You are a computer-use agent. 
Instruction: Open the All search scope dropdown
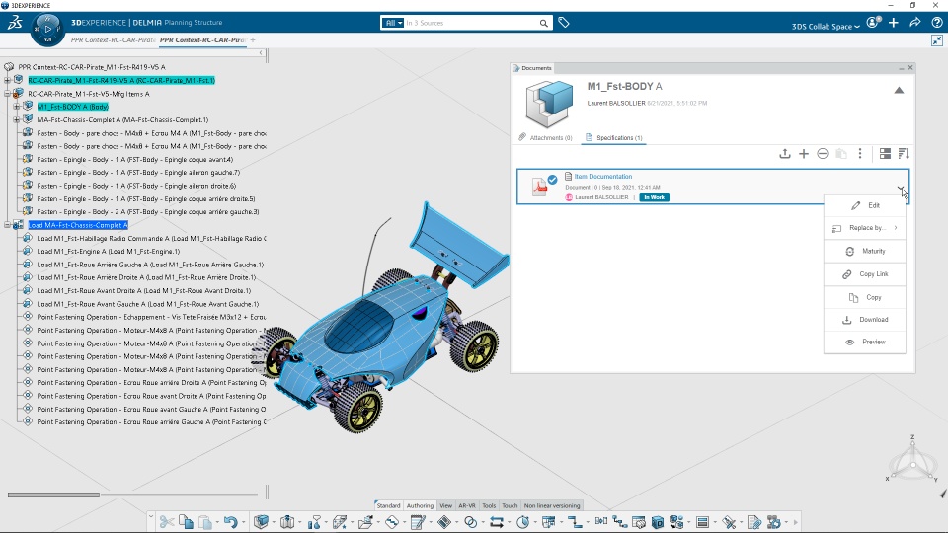click(392, 23)
